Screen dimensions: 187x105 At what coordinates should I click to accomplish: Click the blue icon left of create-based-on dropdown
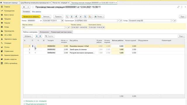pyautogui.click(x=85, y=17)
